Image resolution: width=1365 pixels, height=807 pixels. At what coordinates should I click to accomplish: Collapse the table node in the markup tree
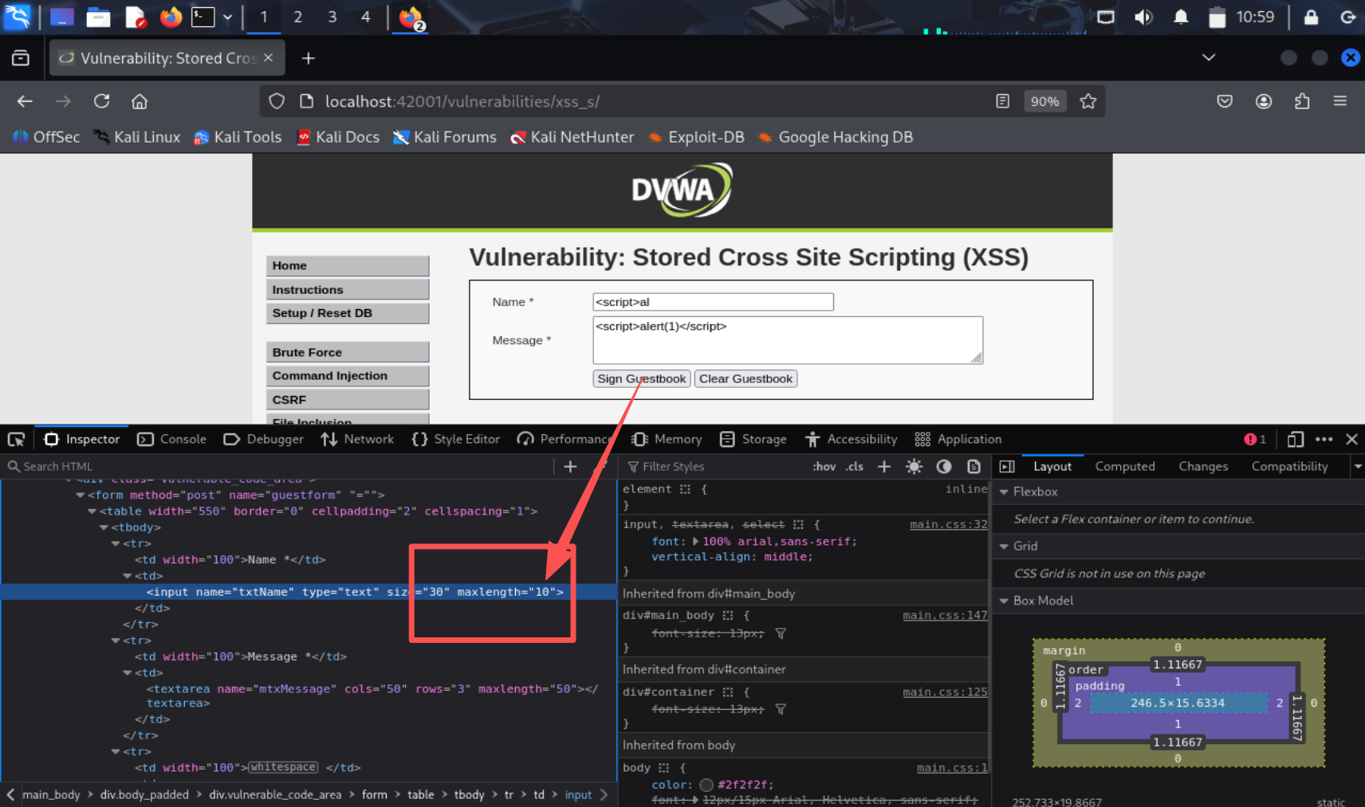click(x=92, y=511)
